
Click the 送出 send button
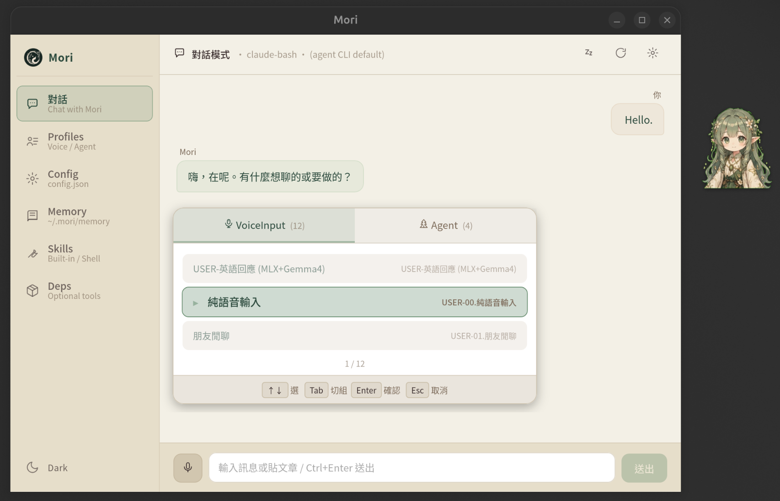click(644, 468)
